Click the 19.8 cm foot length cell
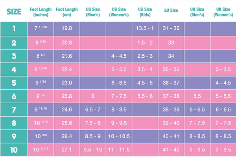Screen dimensions: 236x157 pyautogui.click(x=66, y=28)
